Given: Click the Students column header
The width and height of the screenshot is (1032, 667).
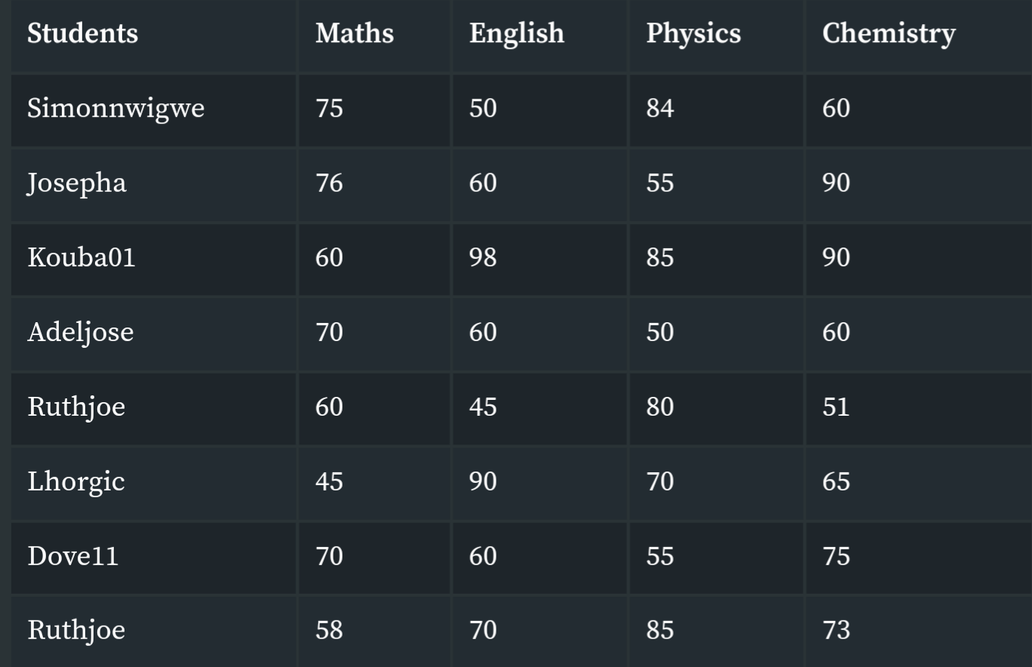Looking at the screenshot, I should tap(154, 35).
